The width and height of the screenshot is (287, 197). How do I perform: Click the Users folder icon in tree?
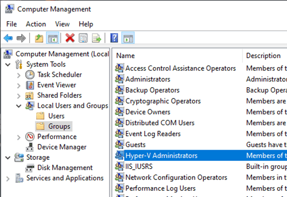[x=40, y=116]
